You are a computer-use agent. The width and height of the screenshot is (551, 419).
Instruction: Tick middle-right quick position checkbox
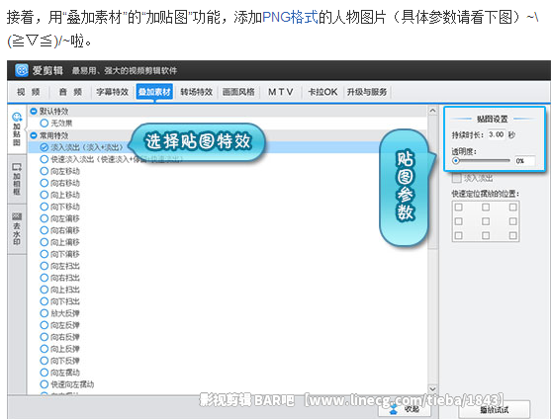pos(512,221)
